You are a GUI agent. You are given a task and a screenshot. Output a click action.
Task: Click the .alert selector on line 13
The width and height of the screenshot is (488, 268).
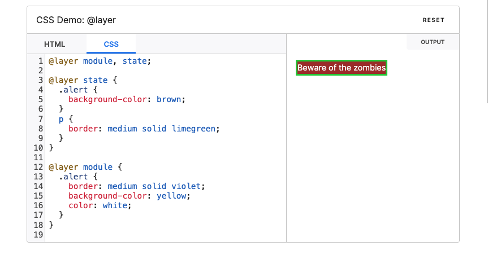pyautogui.click(x=73, y=177)
